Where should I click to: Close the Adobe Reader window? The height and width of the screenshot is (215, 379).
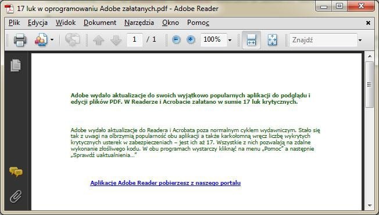(361, 6)
